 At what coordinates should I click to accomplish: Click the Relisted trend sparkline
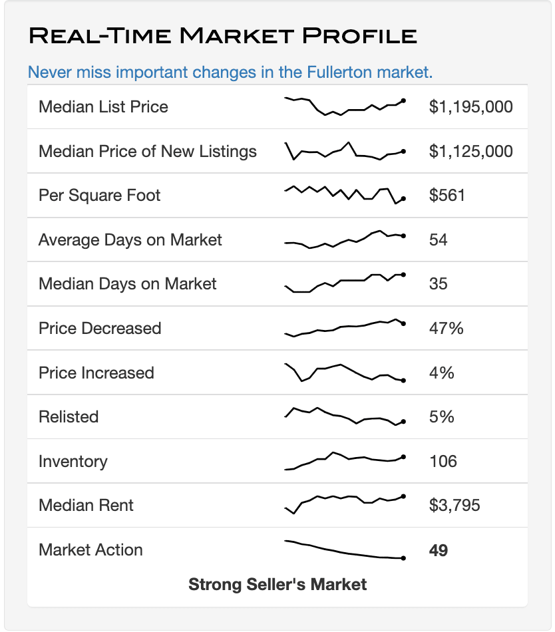pyautogui.click(x=345, y=416)
